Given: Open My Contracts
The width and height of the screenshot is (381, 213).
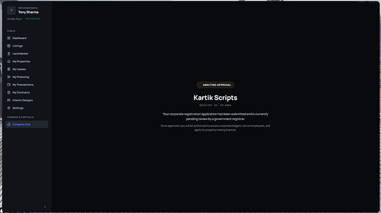Looking at the screenshot, I should tap(27, 92).
